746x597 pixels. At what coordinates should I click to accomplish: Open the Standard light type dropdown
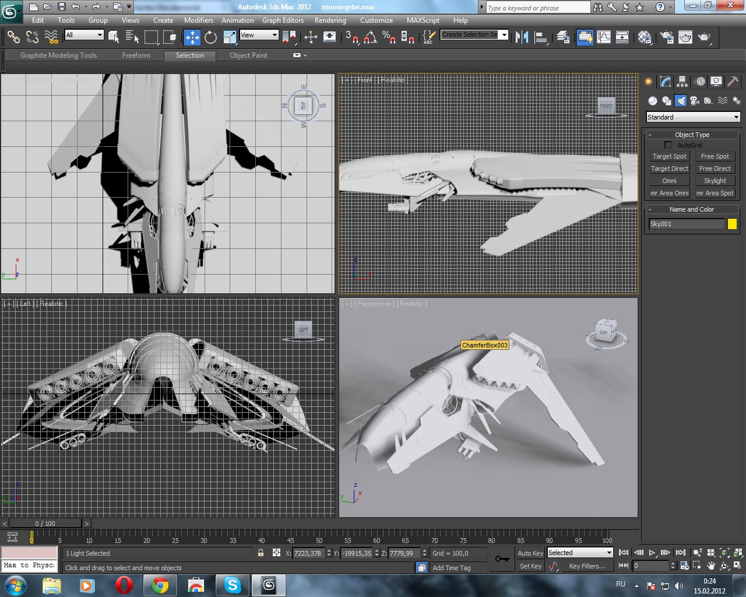(692, 117)
